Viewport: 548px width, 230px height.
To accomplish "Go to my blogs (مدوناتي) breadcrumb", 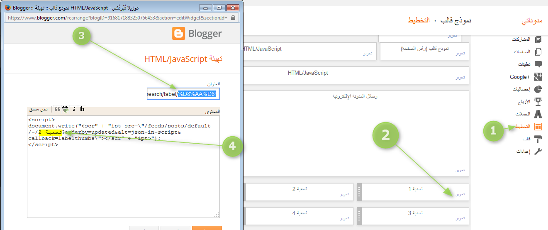I will pos(532,20).
